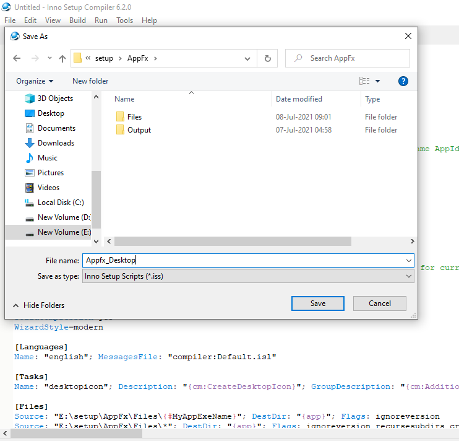Viewport: 459px width, 441px height.
Task: Click file list left scroll arrow
Action: coord(109,241)
